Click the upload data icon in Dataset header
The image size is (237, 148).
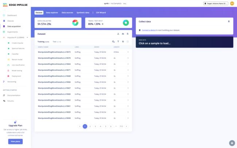point(118,34)
